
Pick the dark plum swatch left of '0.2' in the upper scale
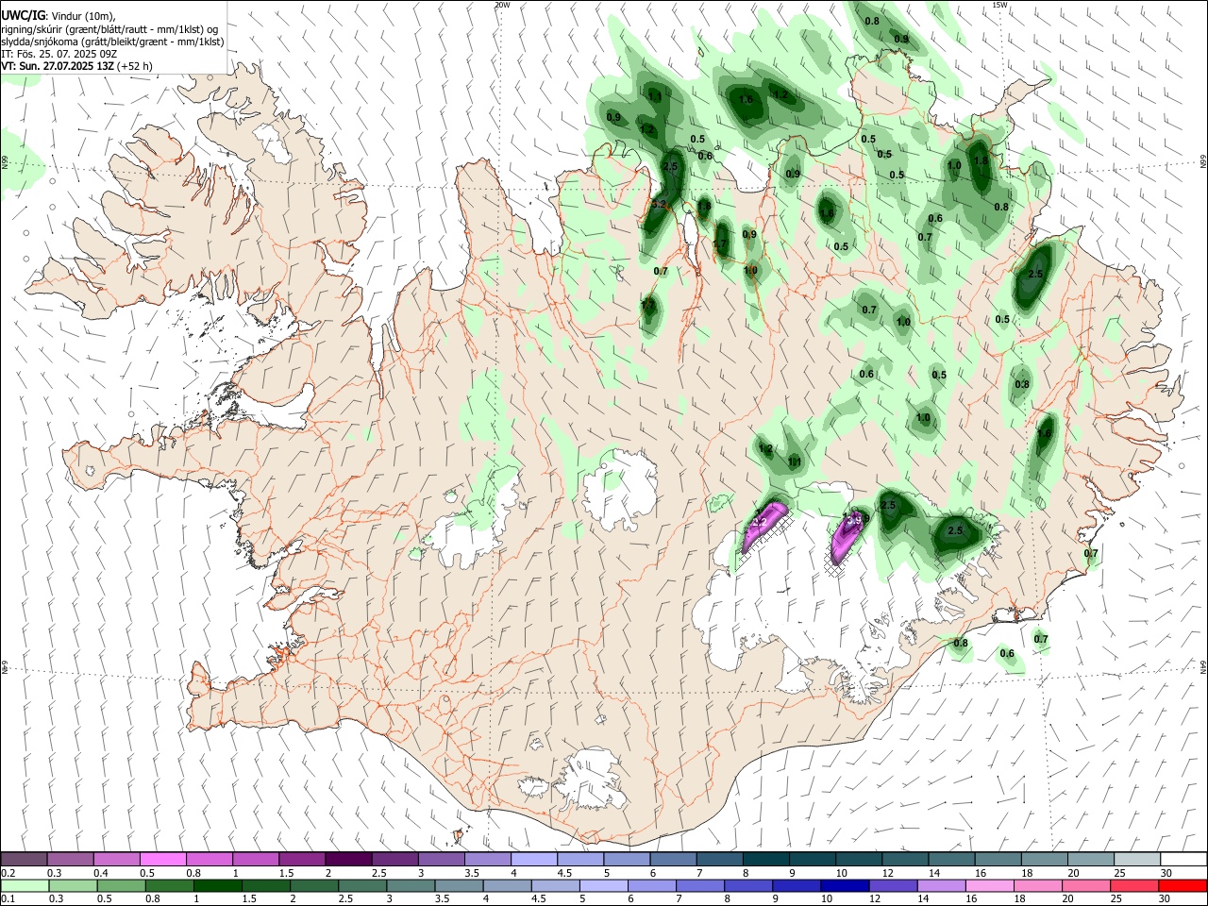coord(24,859)
